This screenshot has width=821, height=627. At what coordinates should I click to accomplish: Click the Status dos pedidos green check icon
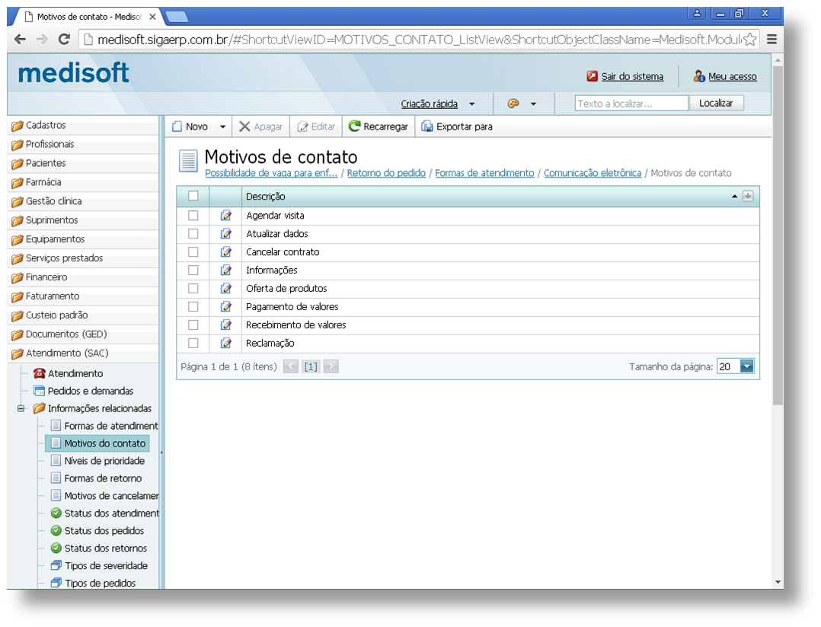[55, 530]
